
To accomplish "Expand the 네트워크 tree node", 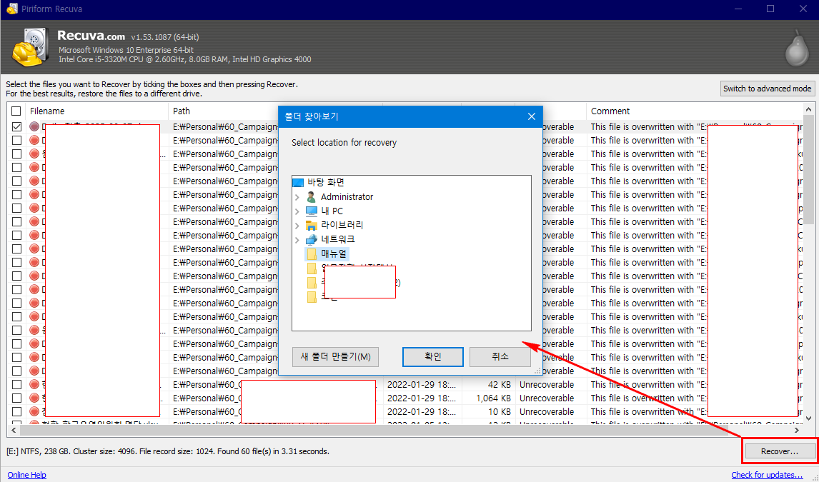I will (x=297, y=239).
